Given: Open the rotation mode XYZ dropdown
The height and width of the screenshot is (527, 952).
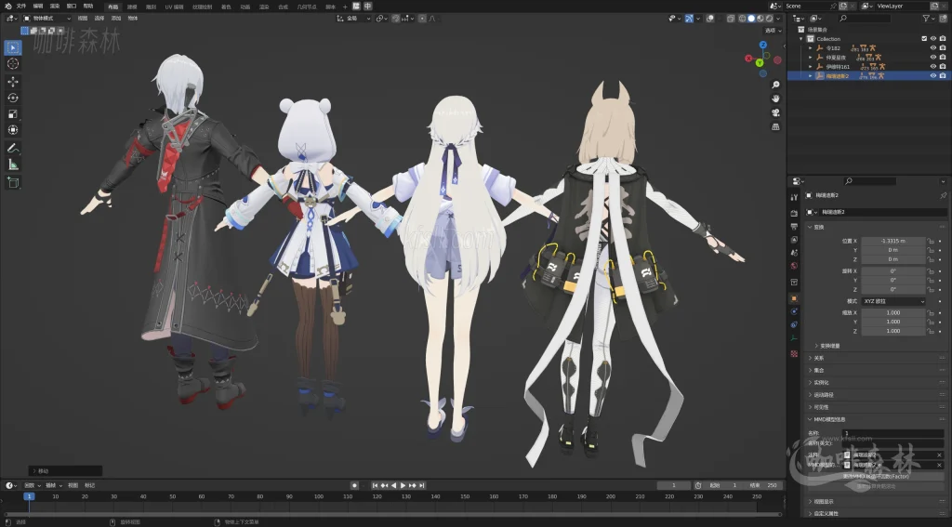Looking at the screenshot, I should click(x=893, y=301).
